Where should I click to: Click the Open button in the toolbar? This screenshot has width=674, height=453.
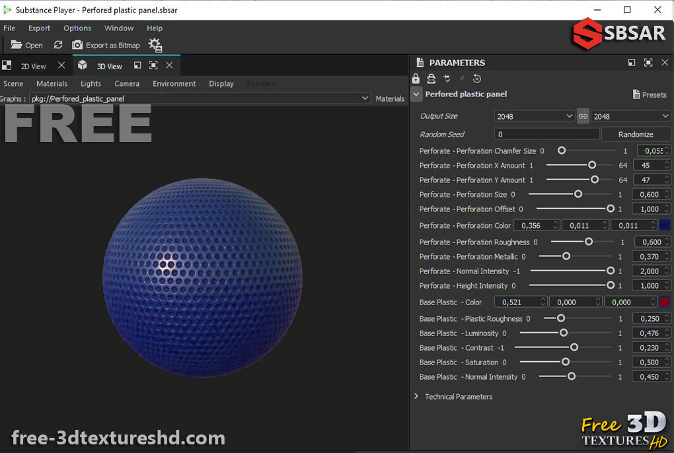point(26,45)
